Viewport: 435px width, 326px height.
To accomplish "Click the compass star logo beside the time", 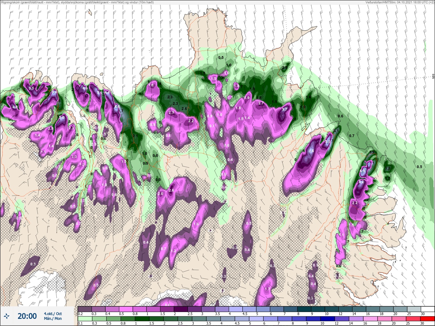I will tap(6, 316).
